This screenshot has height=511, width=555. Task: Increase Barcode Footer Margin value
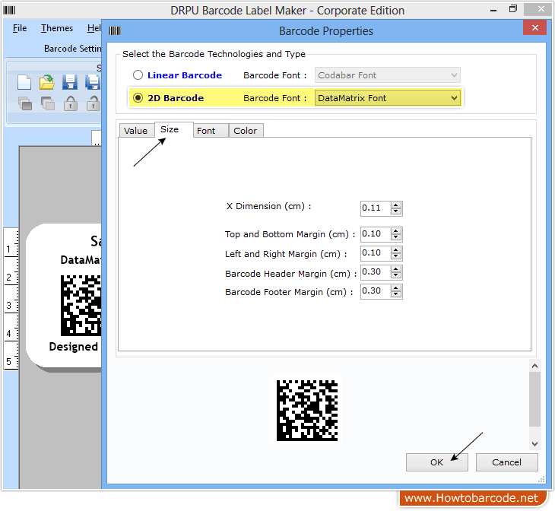tap(396, 288)
